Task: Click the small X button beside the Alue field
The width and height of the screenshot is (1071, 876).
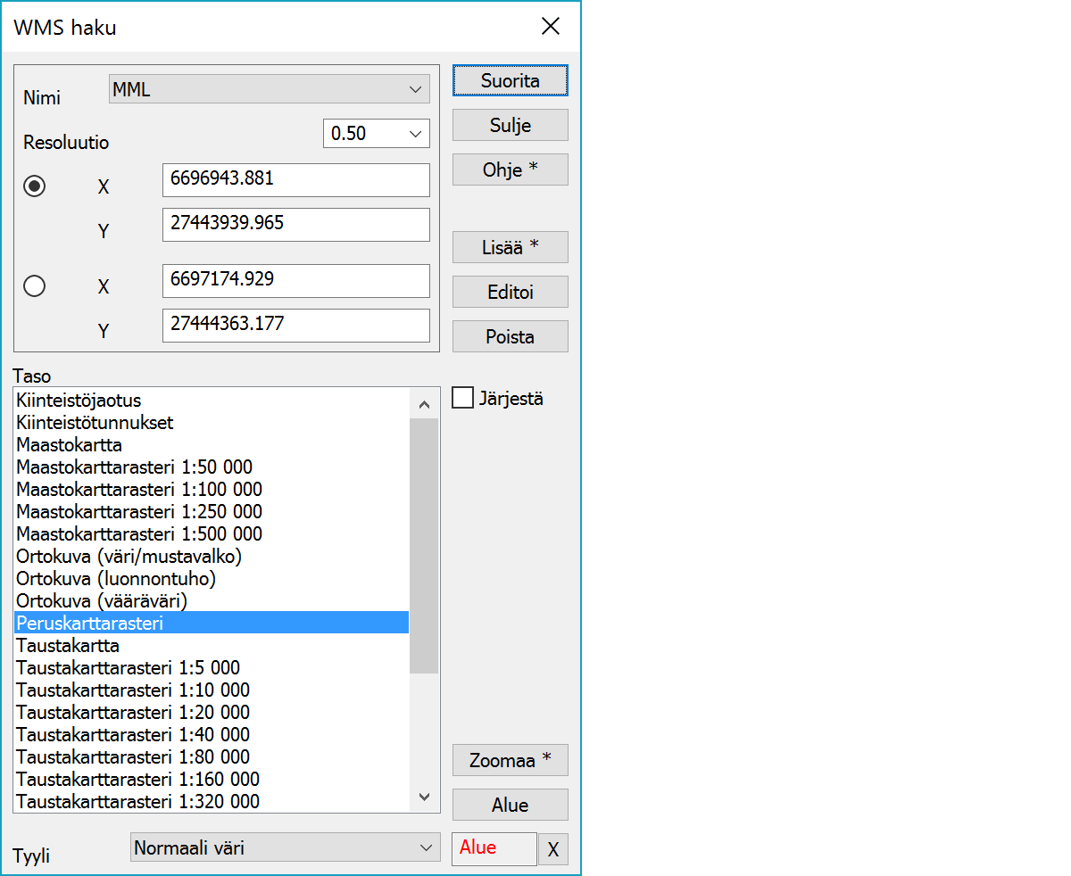Action: click(552, 849)
